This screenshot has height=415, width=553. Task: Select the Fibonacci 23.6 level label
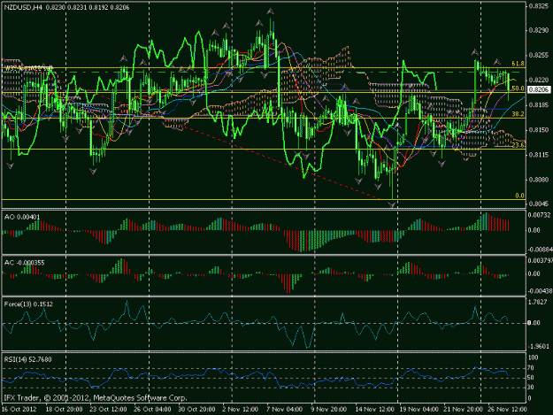coord(518,145)
